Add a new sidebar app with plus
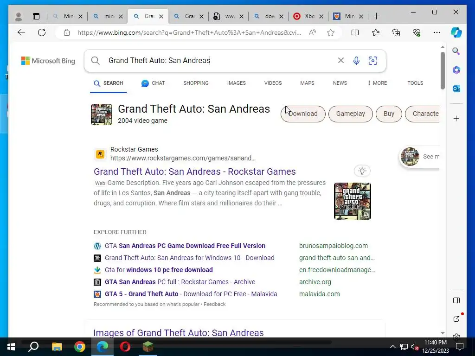This screenshot has height=356, width=475. coord(456,118)
